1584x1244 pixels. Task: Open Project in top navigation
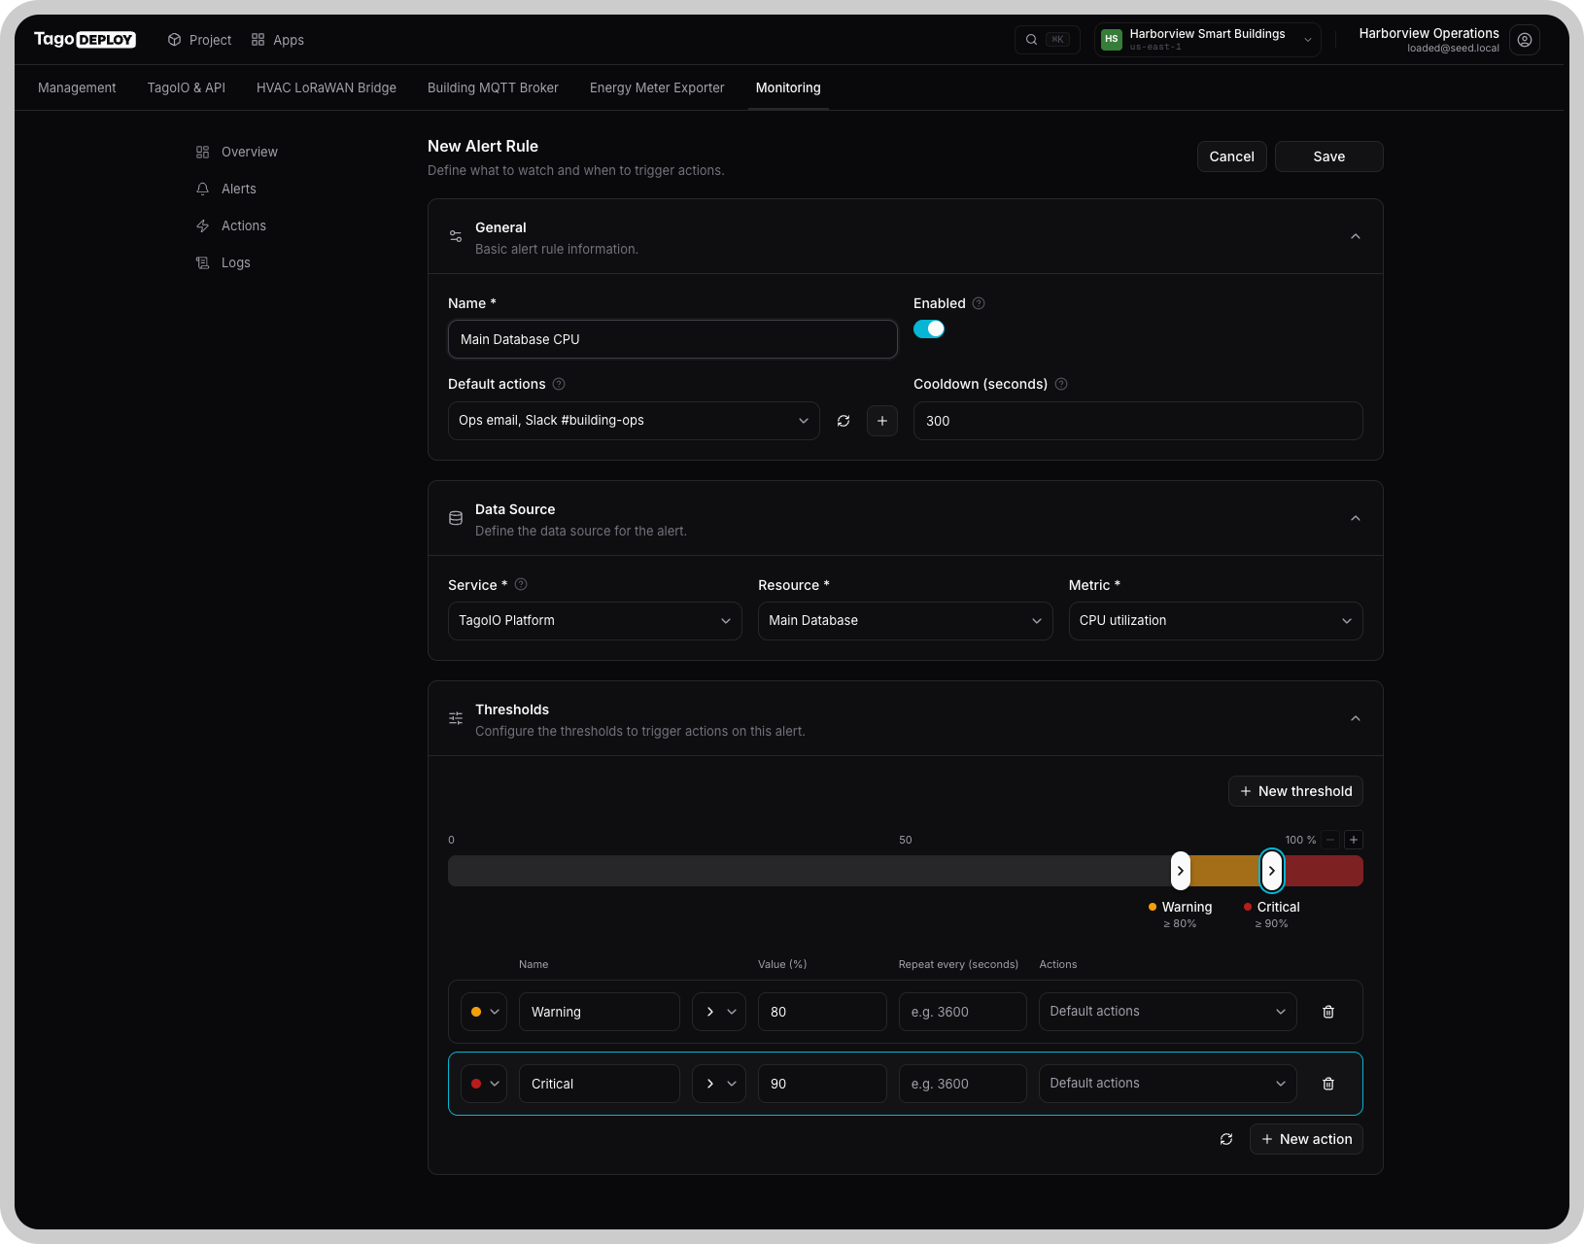[x=200, y=40]
